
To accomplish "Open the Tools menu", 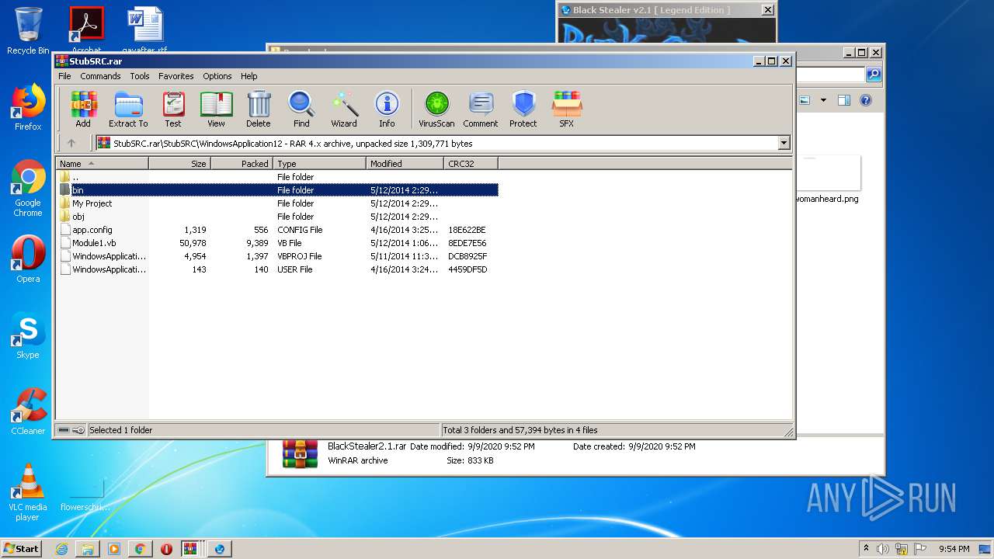I will (140, 76).
